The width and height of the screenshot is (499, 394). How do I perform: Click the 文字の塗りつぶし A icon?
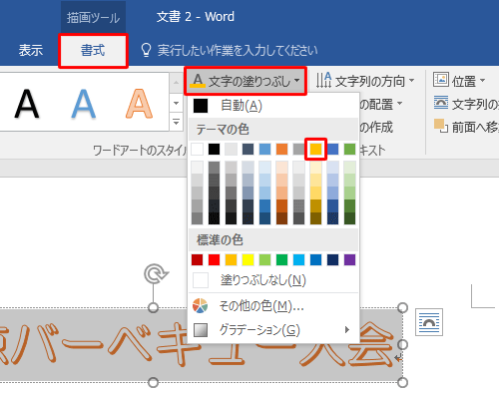click(198, 81)
